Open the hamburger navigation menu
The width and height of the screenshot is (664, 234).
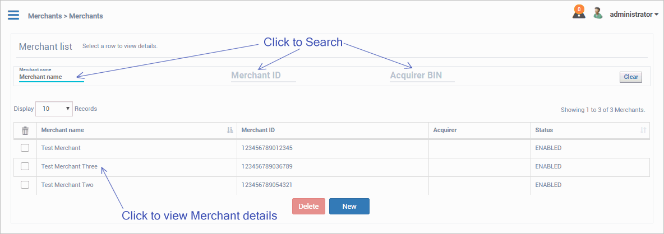(x=13, y=15)
